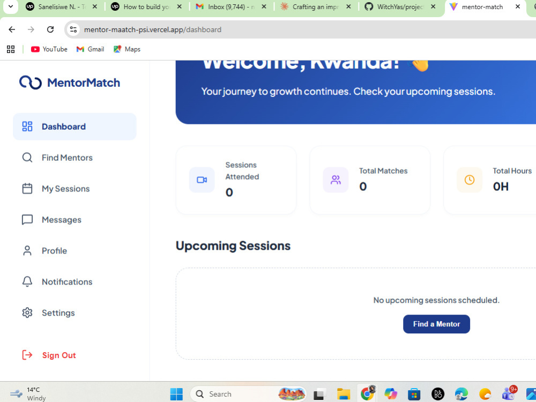Open the Task View taskbar icon
The height and width of the screenshot is (402, 536).
point(319,394)
